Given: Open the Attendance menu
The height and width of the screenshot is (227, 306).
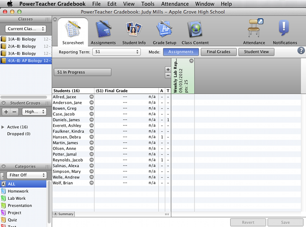Looking at the screenshot, I should (175, 4).
